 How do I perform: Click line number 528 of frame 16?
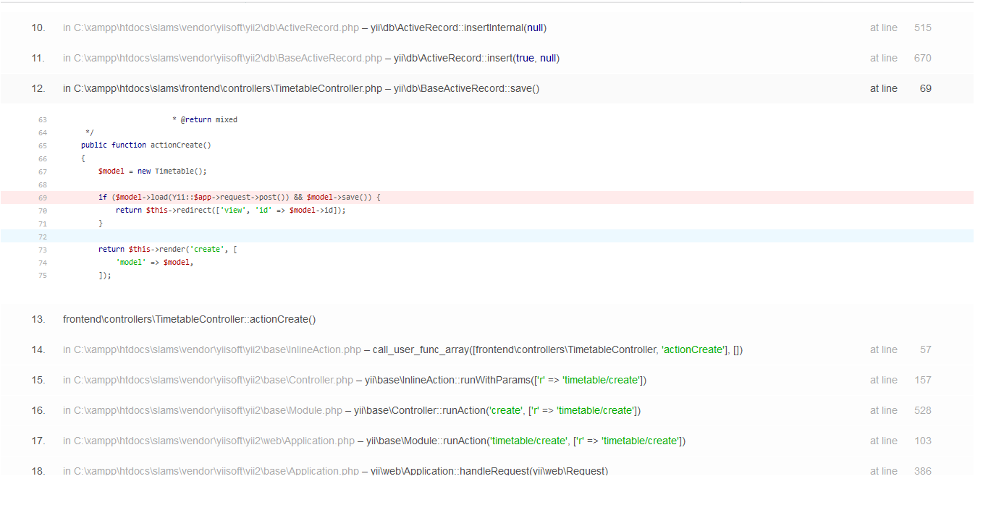[923, 410]
